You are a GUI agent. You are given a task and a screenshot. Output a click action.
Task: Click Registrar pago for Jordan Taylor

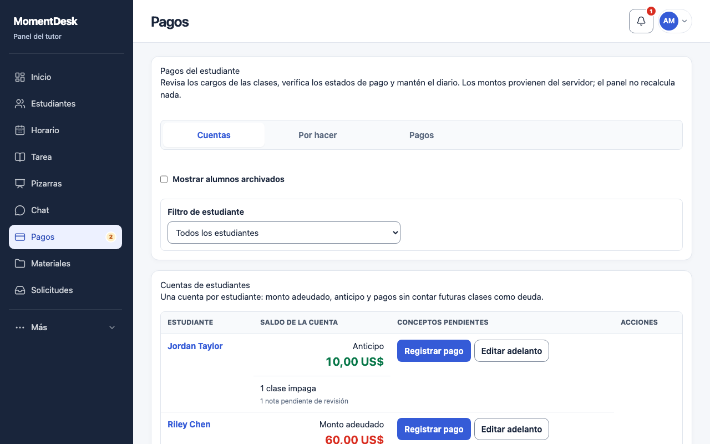[x=434, y=351]
